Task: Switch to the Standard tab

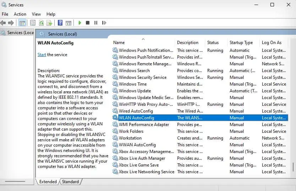Action: coord(70,181)
